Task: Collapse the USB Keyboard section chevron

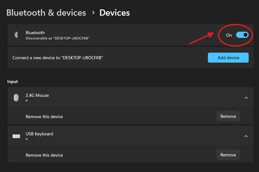Action: (x=246, y=136)
